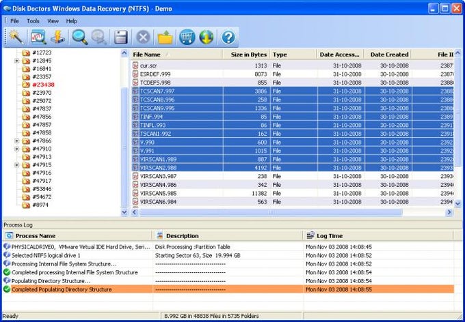
Task: Expand the #12845 folder node
Action: [17, 61]
